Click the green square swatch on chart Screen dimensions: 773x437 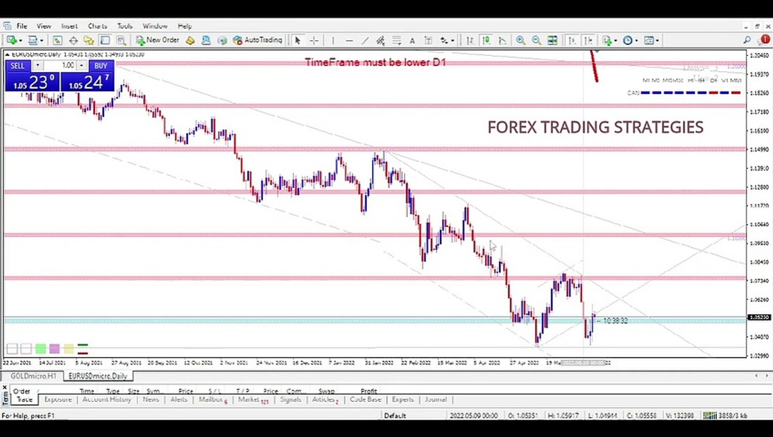(x=40, y=349)
